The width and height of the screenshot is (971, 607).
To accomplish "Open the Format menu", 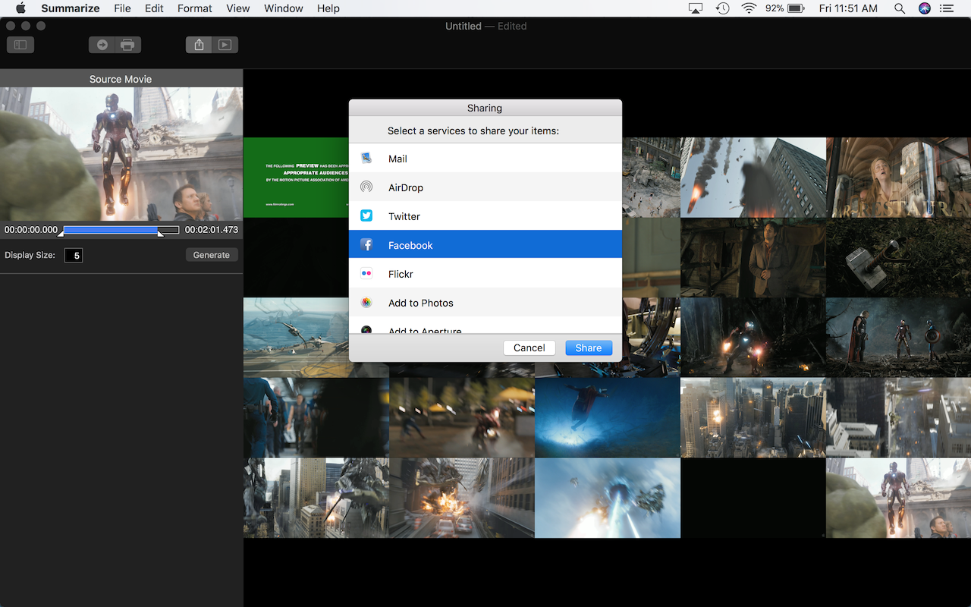I will coord(195,8).
